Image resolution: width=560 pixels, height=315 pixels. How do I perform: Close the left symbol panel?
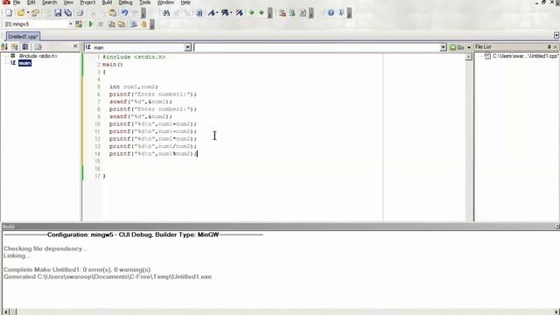[75, 46]
